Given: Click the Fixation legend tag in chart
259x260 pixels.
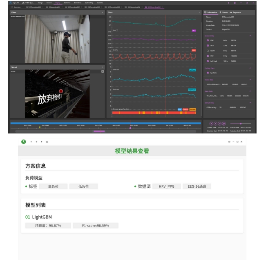Looking at the screenshot, I should 185,109.
